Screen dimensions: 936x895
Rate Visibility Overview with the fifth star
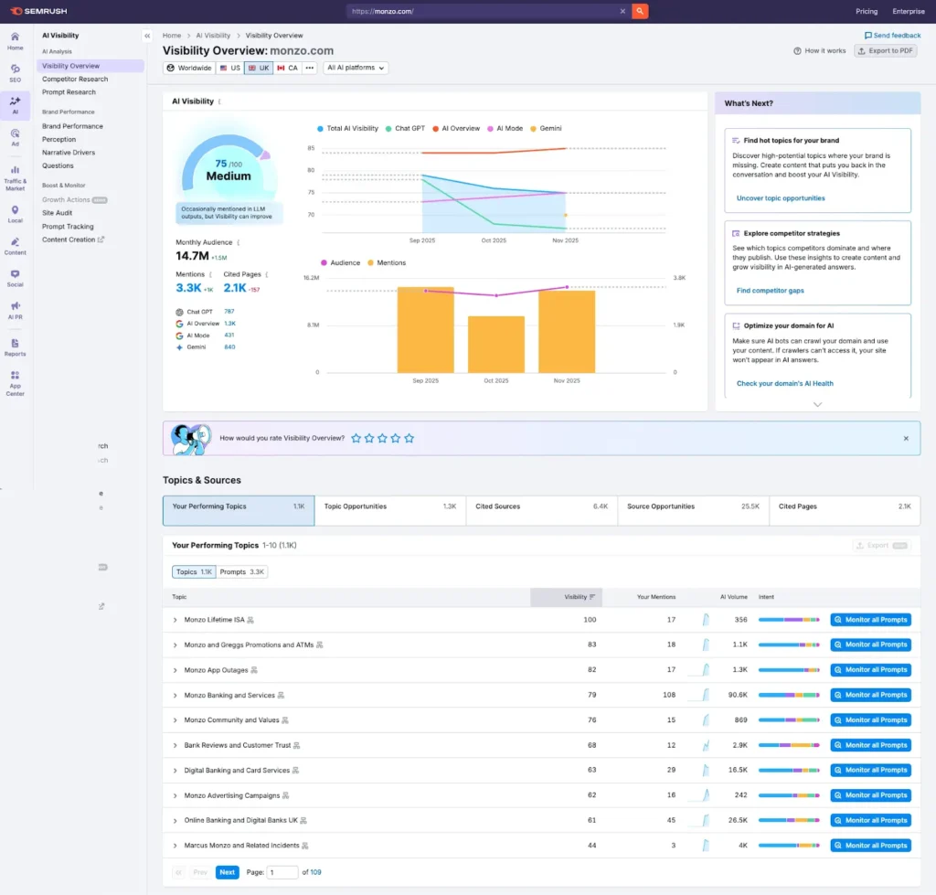(x=409, y=438)
